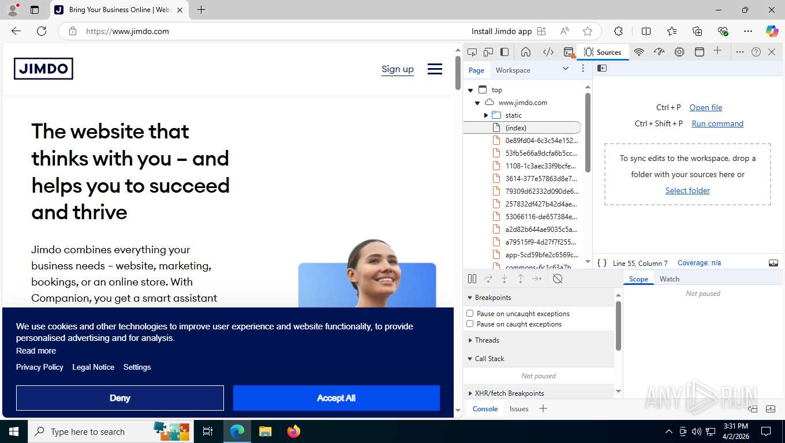Pause script execution
785x443 pixels.
pyautogui.click(x=472, y=279)
